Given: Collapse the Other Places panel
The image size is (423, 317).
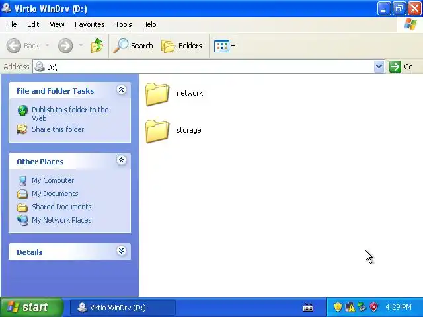Looking at the screenshot, I should point(122,160).
